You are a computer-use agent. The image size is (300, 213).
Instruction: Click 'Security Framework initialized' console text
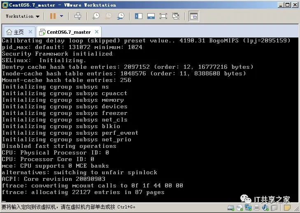tap(57, 54)
